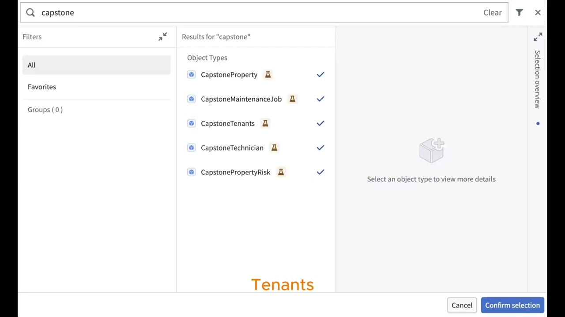This screenshot has height=317, width=565.
Task: Click the CapstoneTechnician cube icon
Action: (x=191, y=147)
